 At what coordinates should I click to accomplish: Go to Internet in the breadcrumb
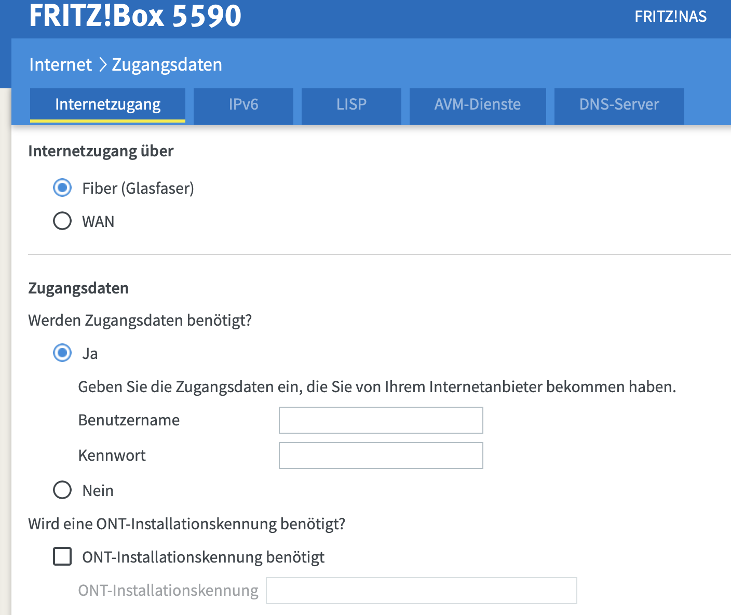[x=60, y=64]
